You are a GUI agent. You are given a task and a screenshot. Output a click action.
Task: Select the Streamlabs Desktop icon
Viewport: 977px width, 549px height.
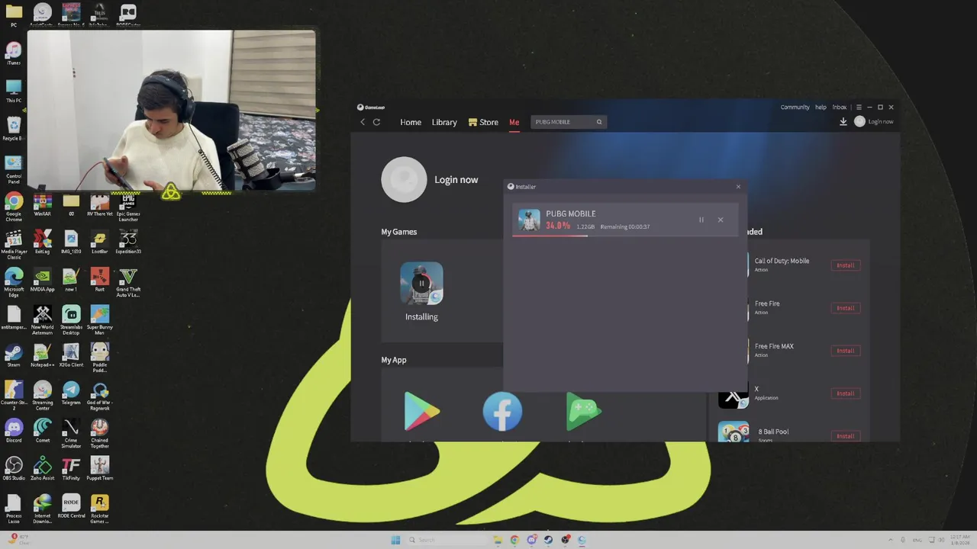71,319
